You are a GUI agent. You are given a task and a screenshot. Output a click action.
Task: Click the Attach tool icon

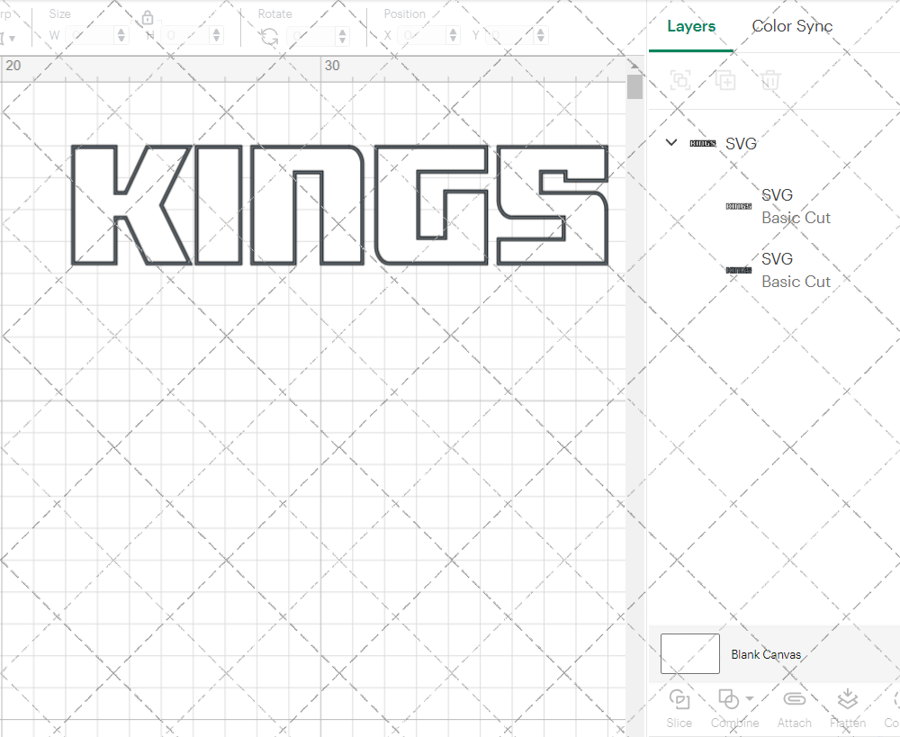[795, 699]
